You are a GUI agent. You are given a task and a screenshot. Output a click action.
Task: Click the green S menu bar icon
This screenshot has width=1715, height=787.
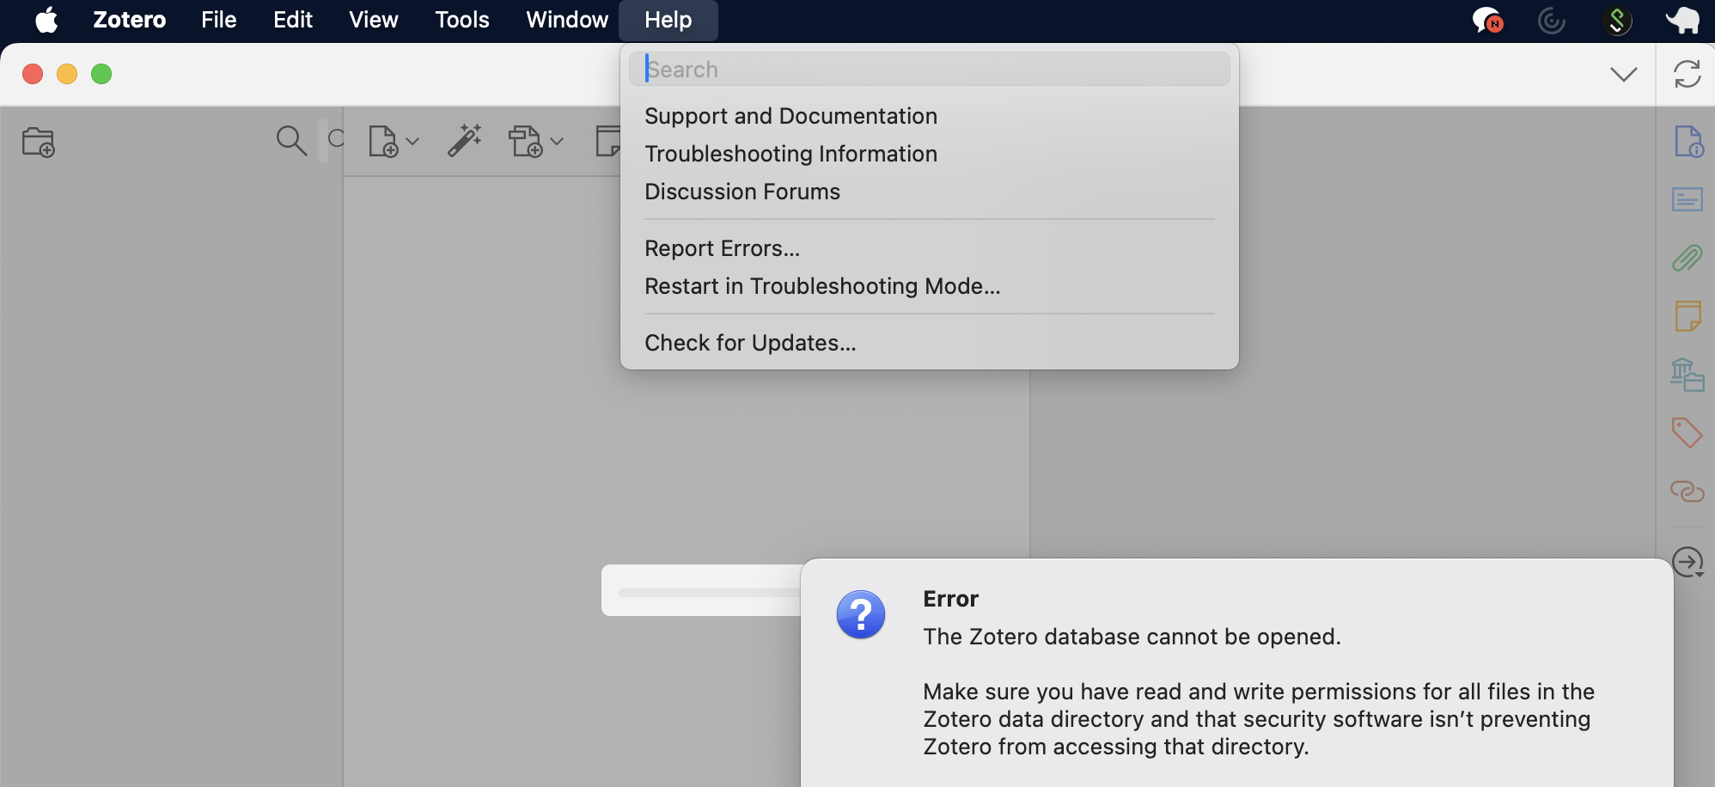tap(1617, 20)
